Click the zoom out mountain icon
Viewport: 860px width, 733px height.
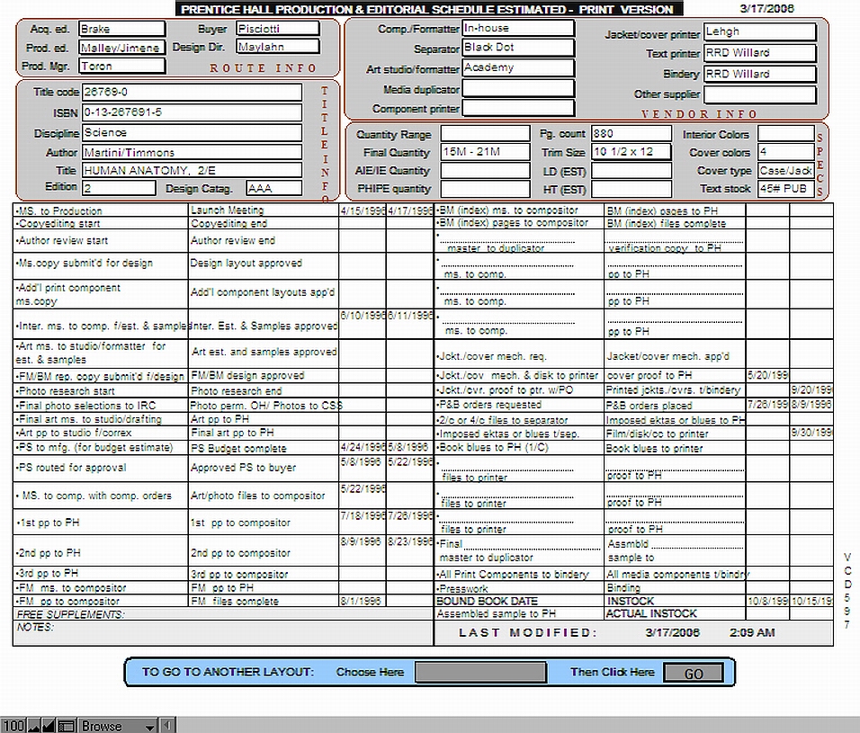pyautogui.click(x=34, y=726)
